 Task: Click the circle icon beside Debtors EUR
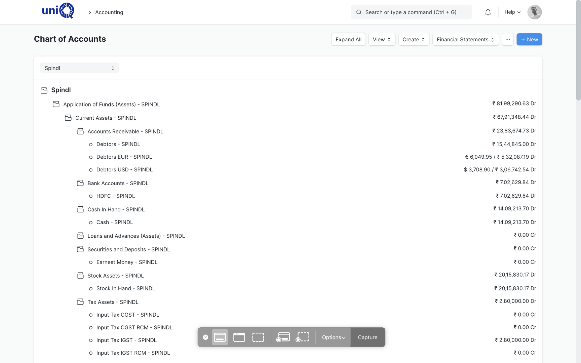pos(91,157)
